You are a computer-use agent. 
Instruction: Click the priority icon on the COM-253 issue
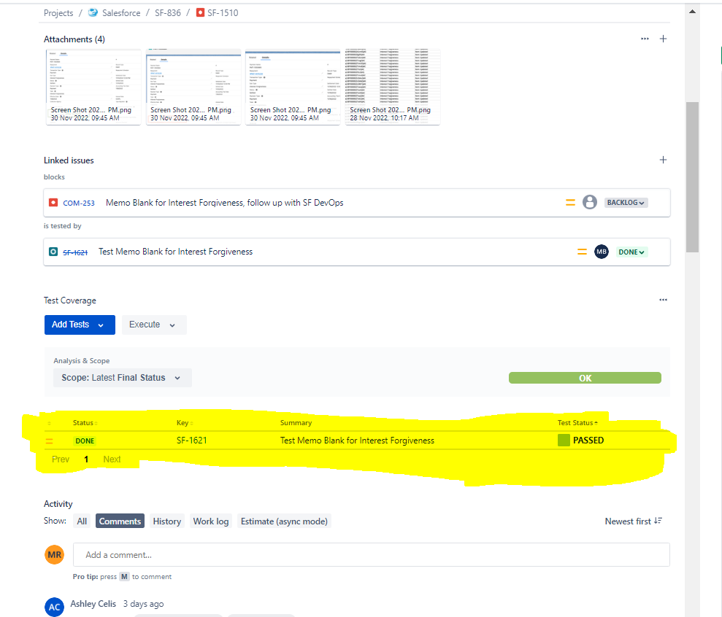[x=570, y=202]
